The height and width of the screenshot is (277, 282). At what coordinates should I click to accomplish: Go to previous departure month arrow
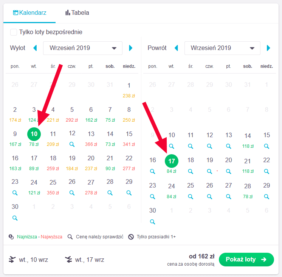pyautogui.click(x=35, y=48)
